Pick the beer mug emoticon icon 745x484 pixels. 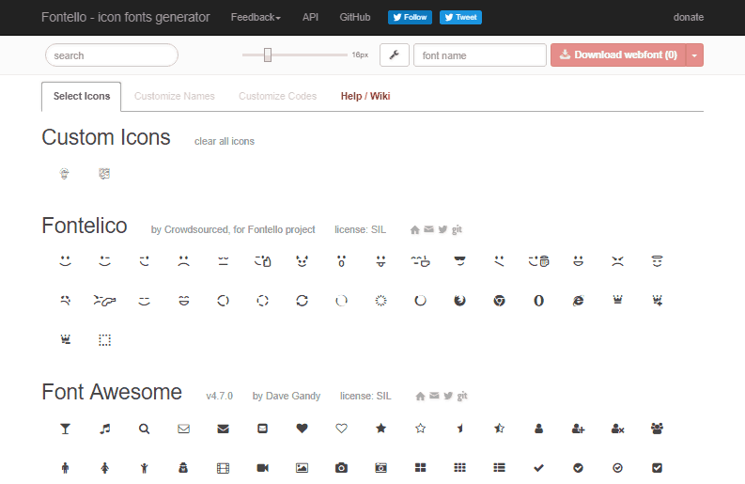click(x=538, y=261)
